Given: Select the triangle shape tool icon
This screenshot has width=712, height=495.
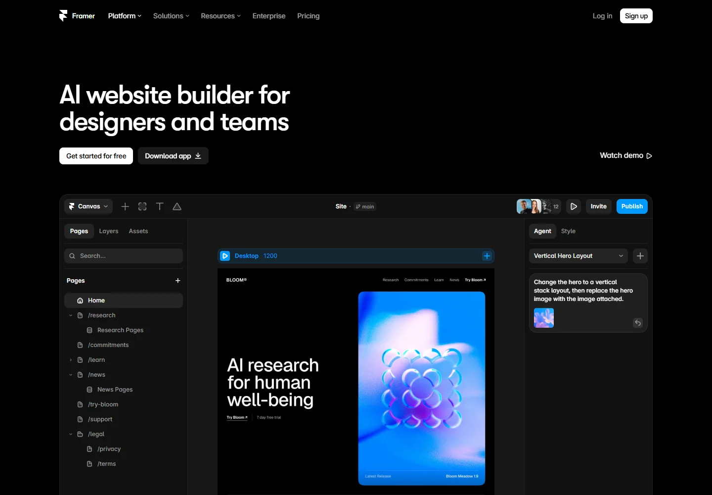Looking at the screenshot, I should tap(177, 206).
